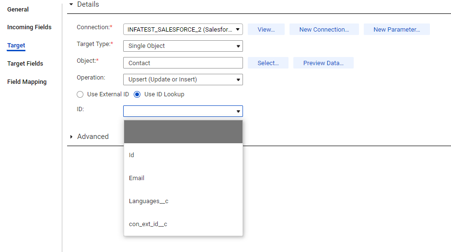Click the New Connection... button
This screenshot has width=451, height=252.
pyautogui.click(x=324, y=29)
